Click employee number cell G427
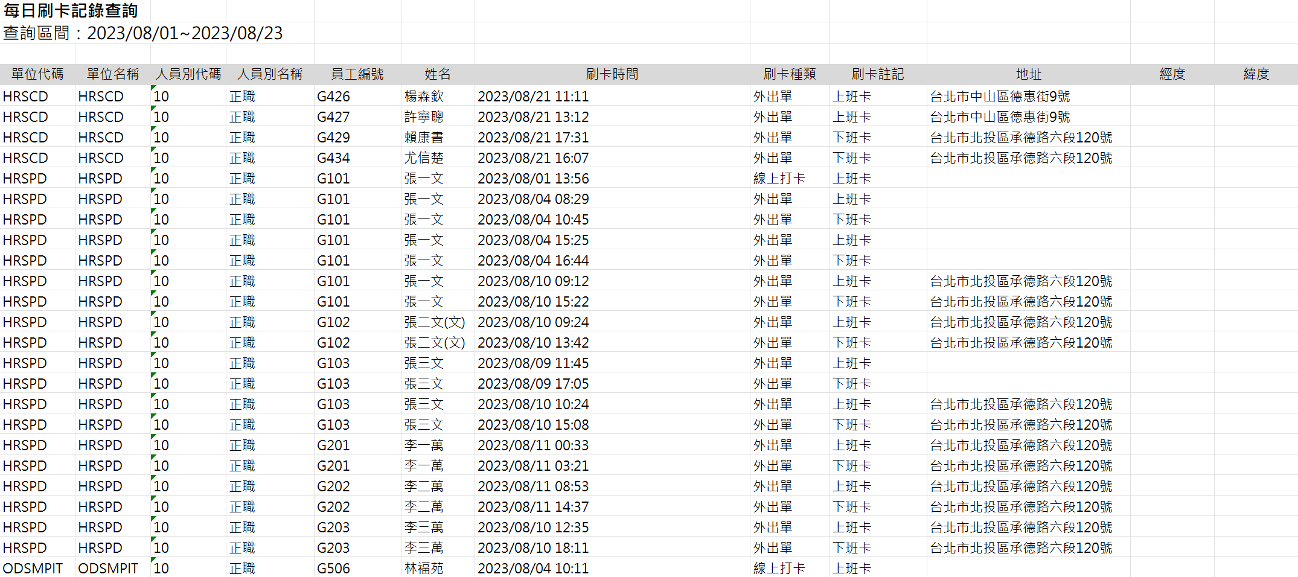The width and height of the screenshot is (1298, 577). [x=333, y=117]
